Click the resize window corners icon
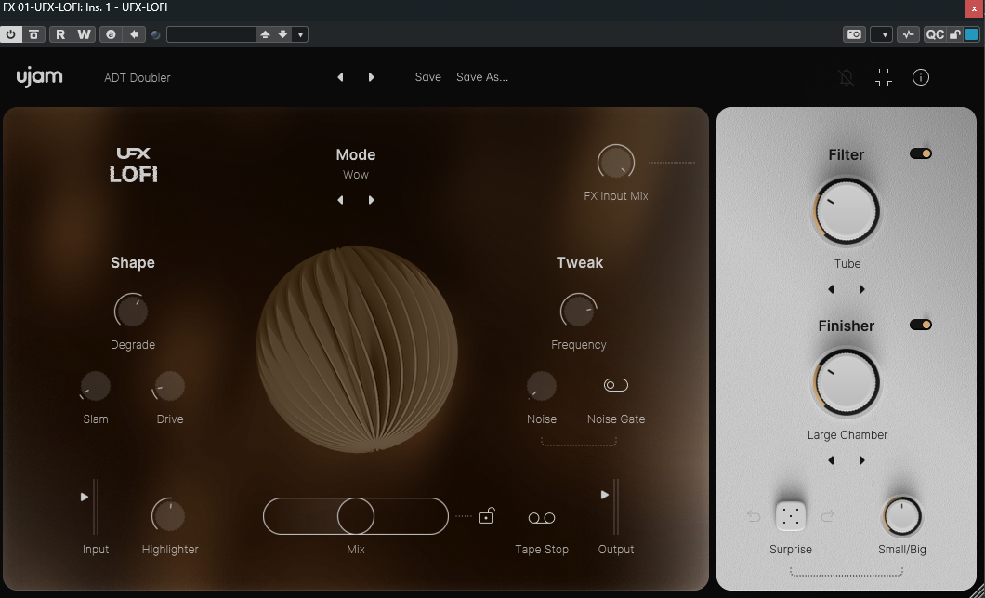985x598 pixels. point(884,77)
